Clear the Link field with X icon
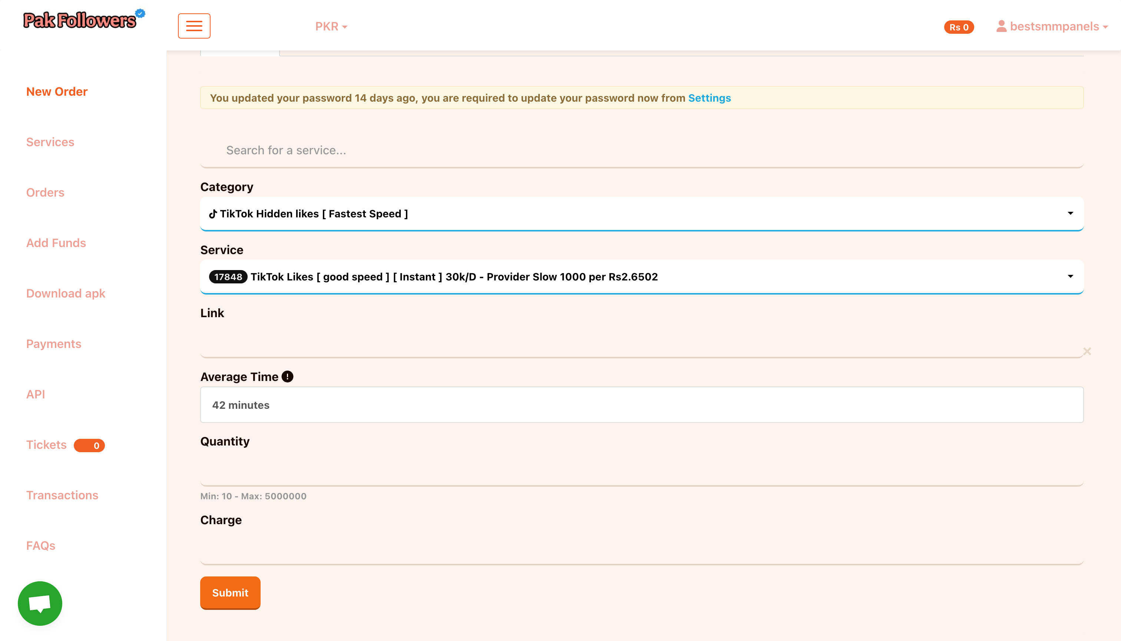Image resolution: width=1121 pixels, height=641 pixels. click(x=1087, y=351)
